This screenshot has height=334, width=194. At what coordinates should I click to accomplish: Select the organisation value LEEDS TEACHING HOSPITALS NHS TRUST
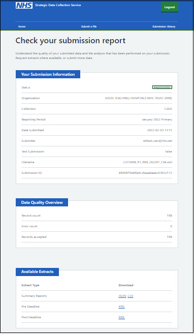pyautogui.click(x=139, y=98)
